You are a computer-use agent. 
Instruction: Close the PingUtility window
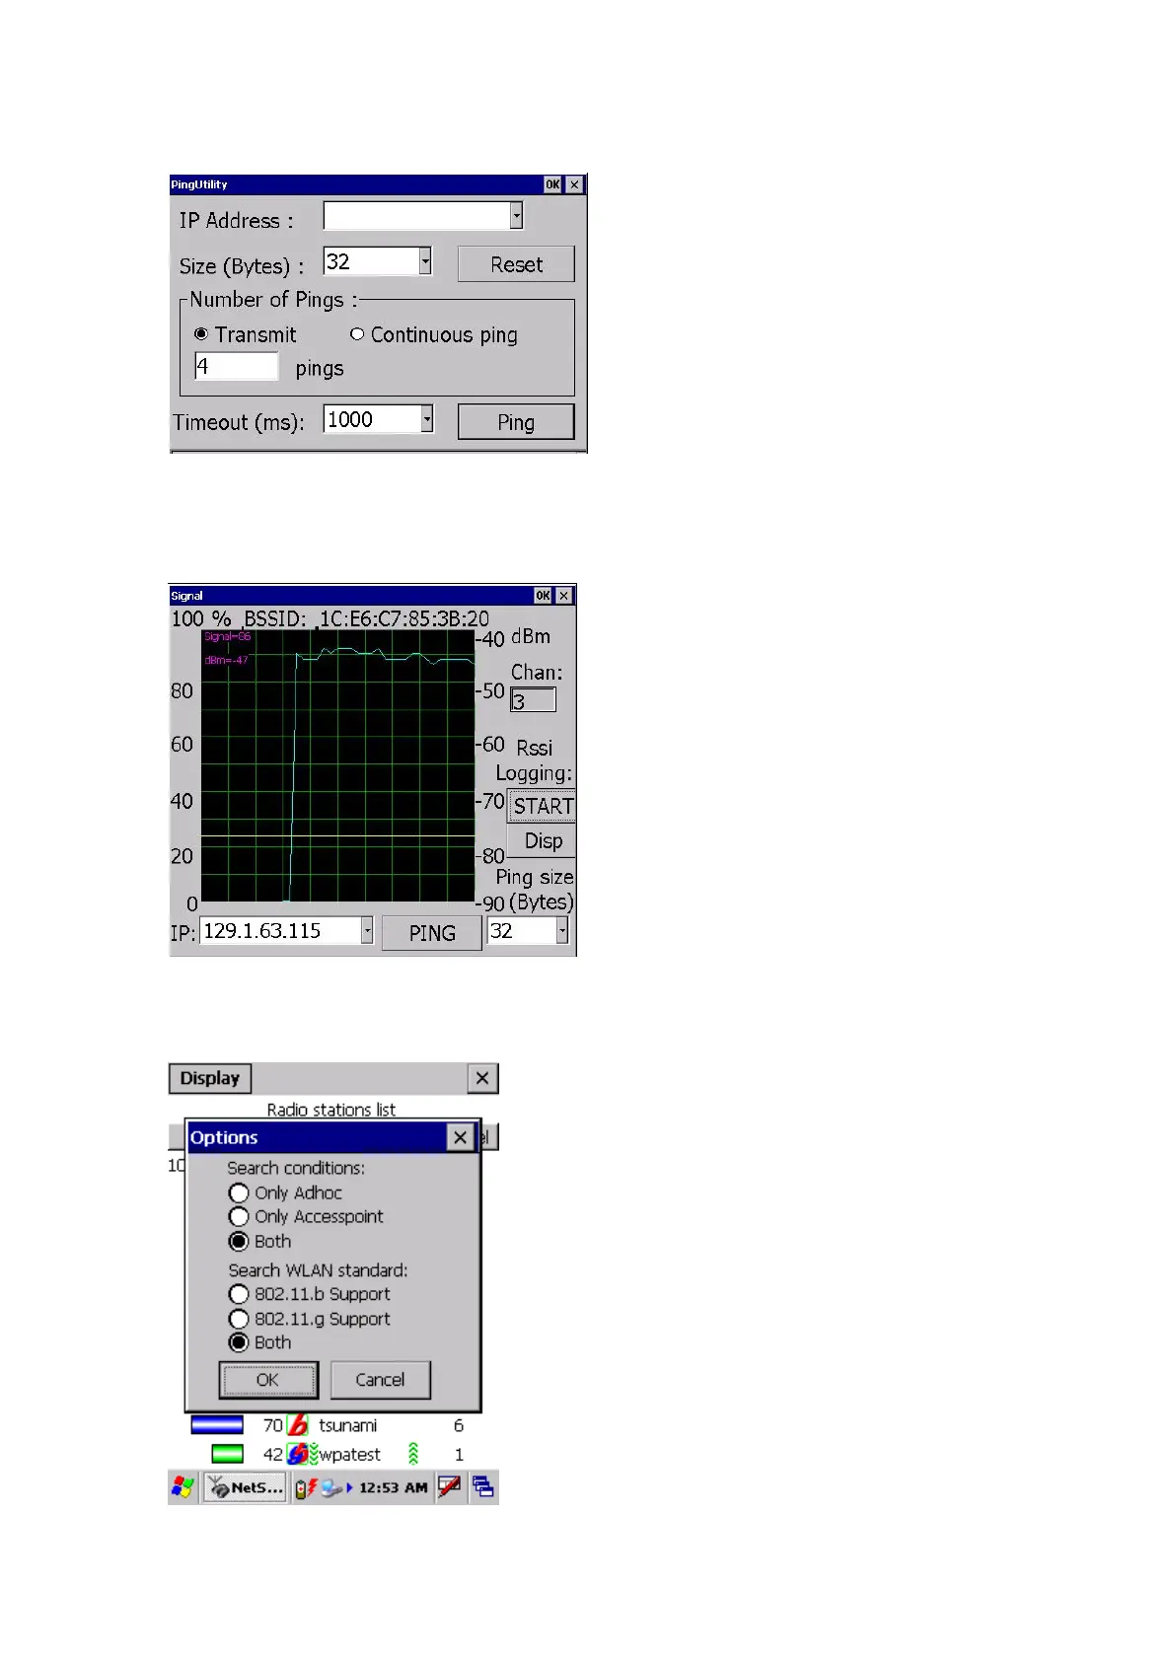coord(574,184)
